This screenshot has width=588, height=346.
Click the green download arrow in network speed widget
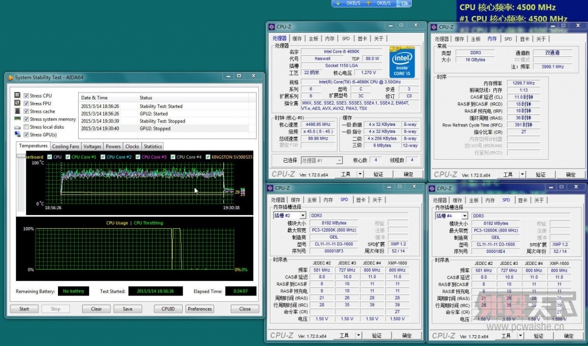(x=338, y=3)
